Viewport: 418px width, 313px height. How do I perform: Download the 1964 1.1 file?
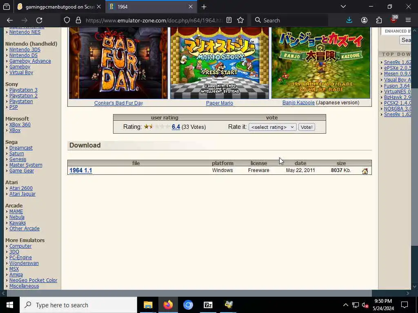[81, 170]
